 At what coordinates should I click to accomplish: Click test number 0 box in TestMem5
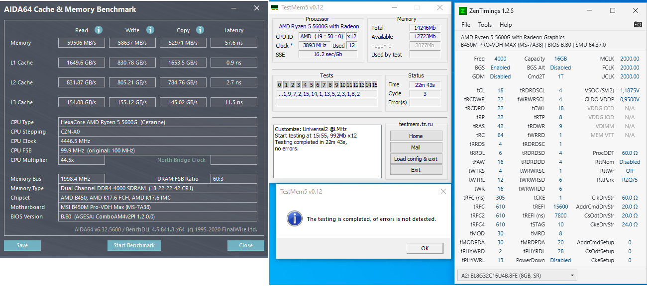(x=279, y=85)
